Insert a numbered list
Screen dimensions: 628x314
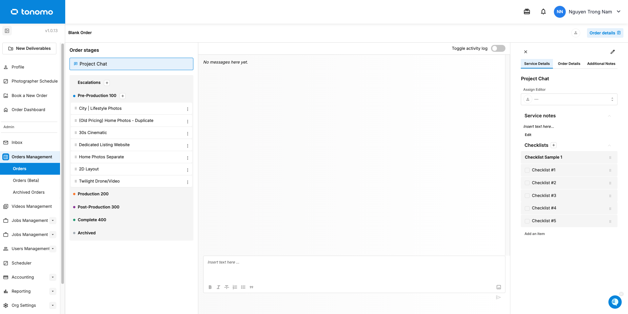(x=235, y=287)
